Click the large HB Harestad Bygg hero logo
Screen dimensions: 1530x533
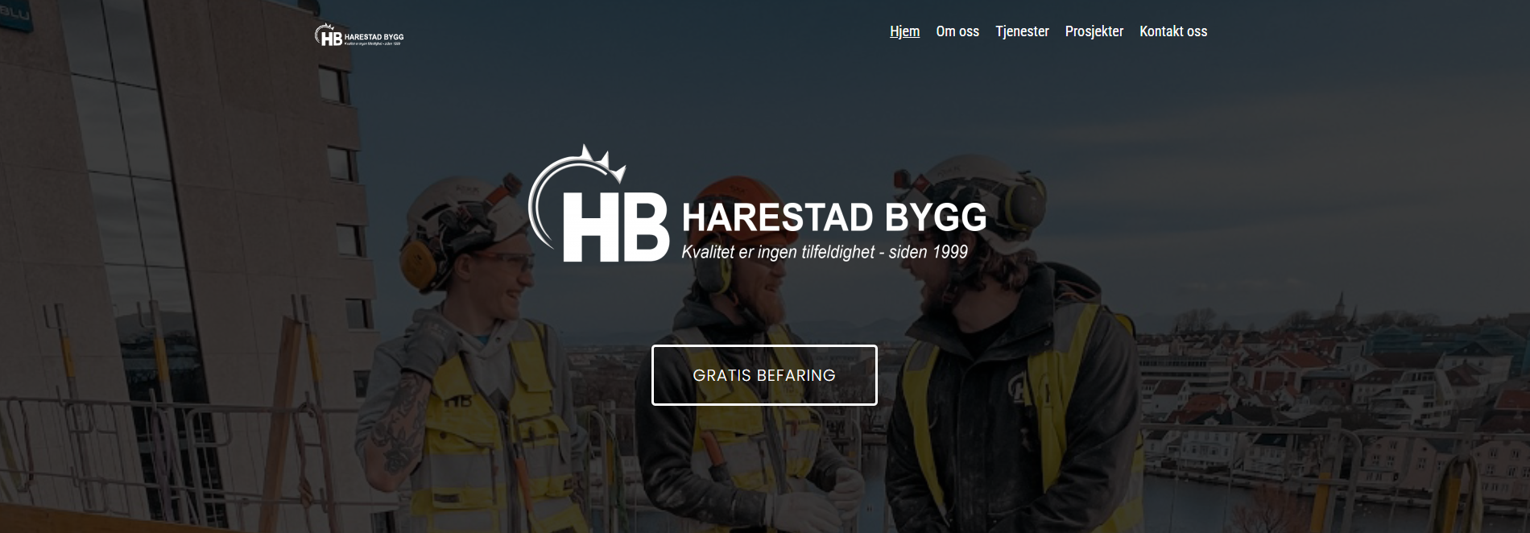758,204
